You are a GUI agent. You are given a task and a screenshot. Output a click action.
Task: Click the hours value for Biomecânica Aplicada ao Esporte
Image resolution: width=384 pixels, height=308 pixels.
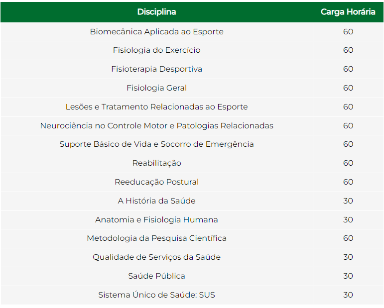pos(348,31)
